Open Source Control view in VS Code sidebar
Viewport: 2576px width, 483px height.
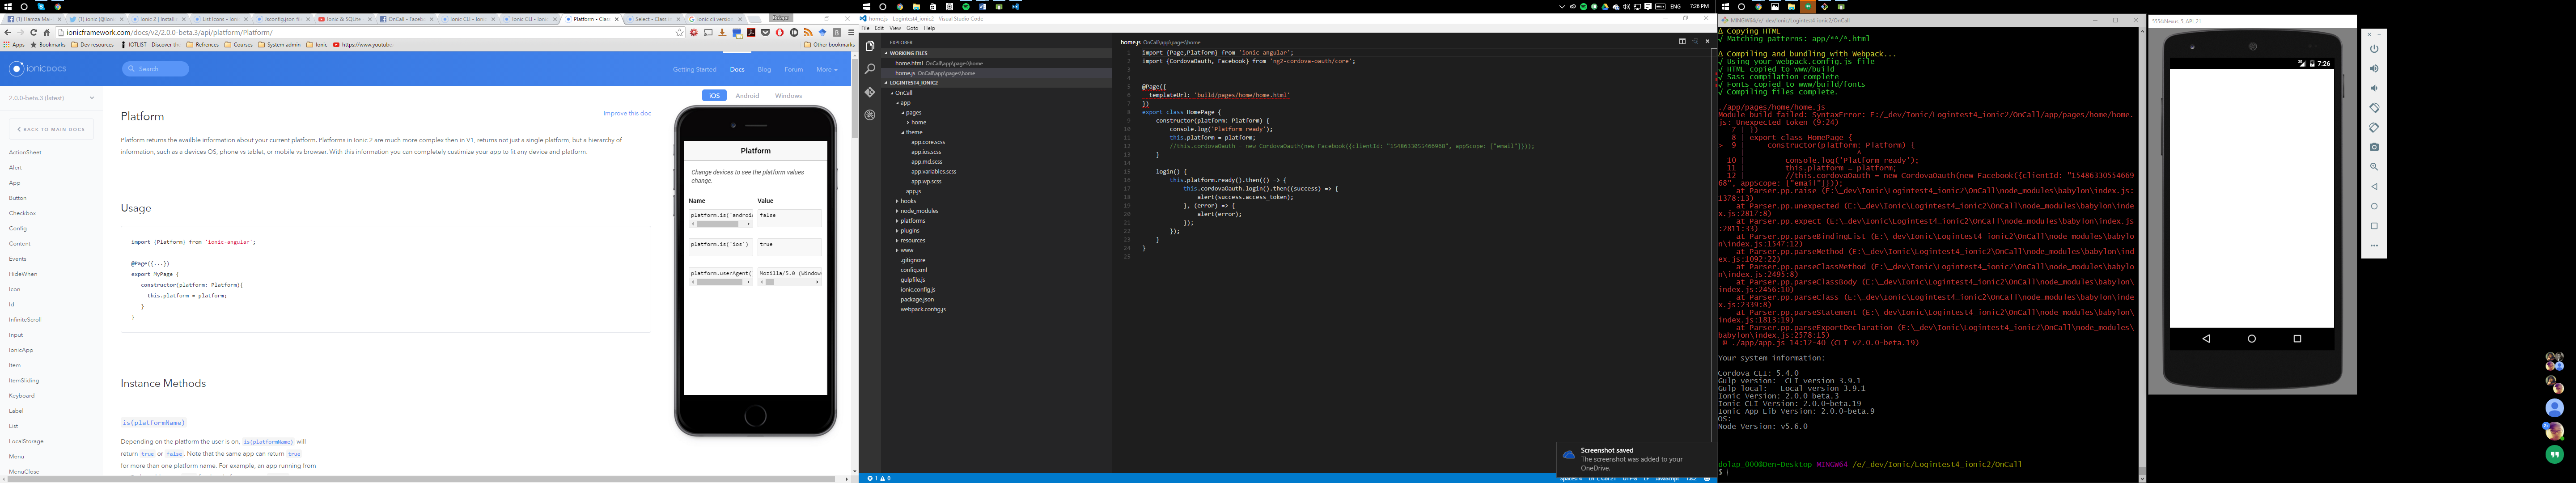click(869, 90)
